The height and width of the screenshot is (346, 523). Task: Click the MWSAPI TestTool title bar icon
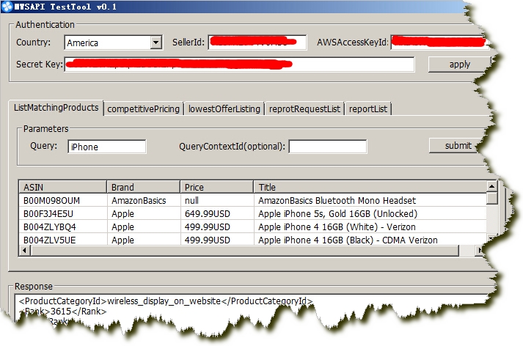click(7, 7)
